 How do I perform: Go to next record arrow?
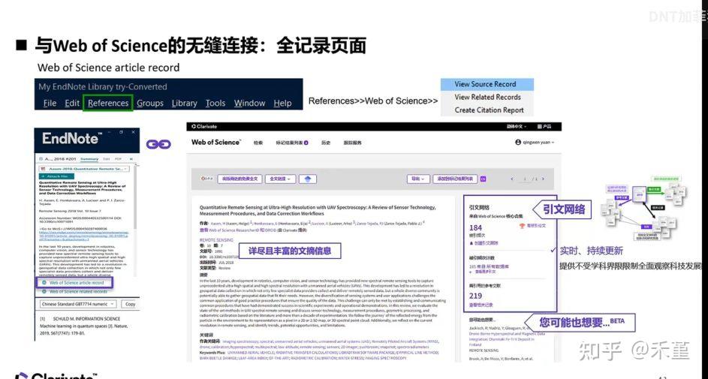[543, 179]
